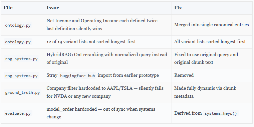Screen dimensions: 254x127
Task: Click systems.keys() inline code text
Action: pyautogui.click(x=221, y=113)
